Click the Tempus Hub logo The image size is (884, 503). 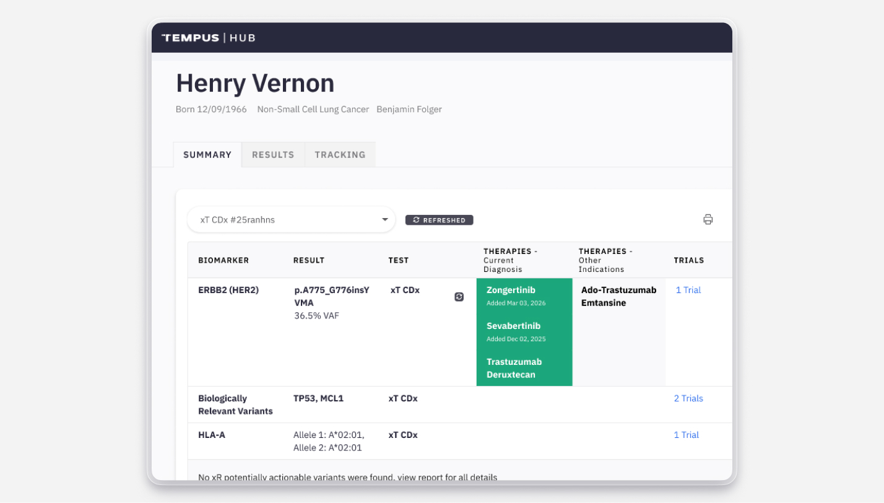click(x=208, y=38)
